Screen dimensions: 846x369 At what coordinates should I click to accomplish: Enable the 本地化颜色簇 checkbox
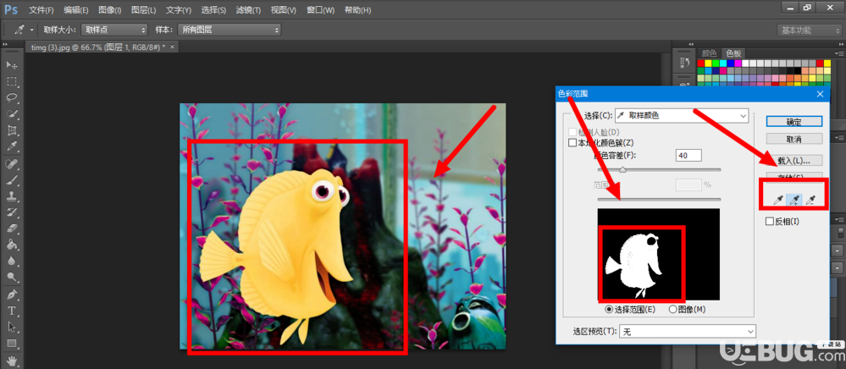click(x=572, y=143)
